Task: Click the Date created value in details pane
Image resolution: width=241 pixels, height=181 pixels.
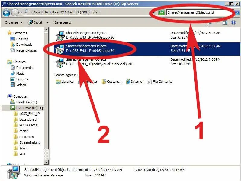Action: [x=170, y=170]
